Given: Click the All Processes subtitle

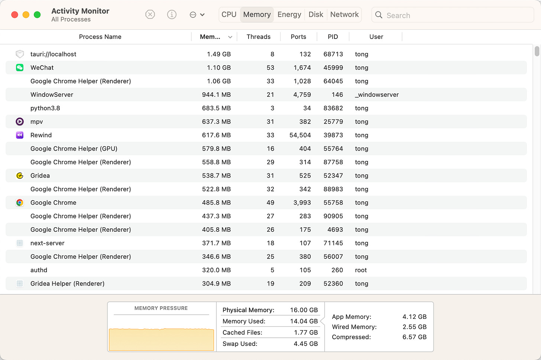Looking at the screenshot, I should click(x=71, y=19).
